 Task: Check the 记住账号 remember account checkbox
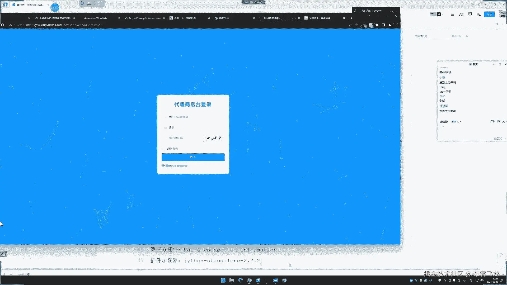tap(164, 149)
